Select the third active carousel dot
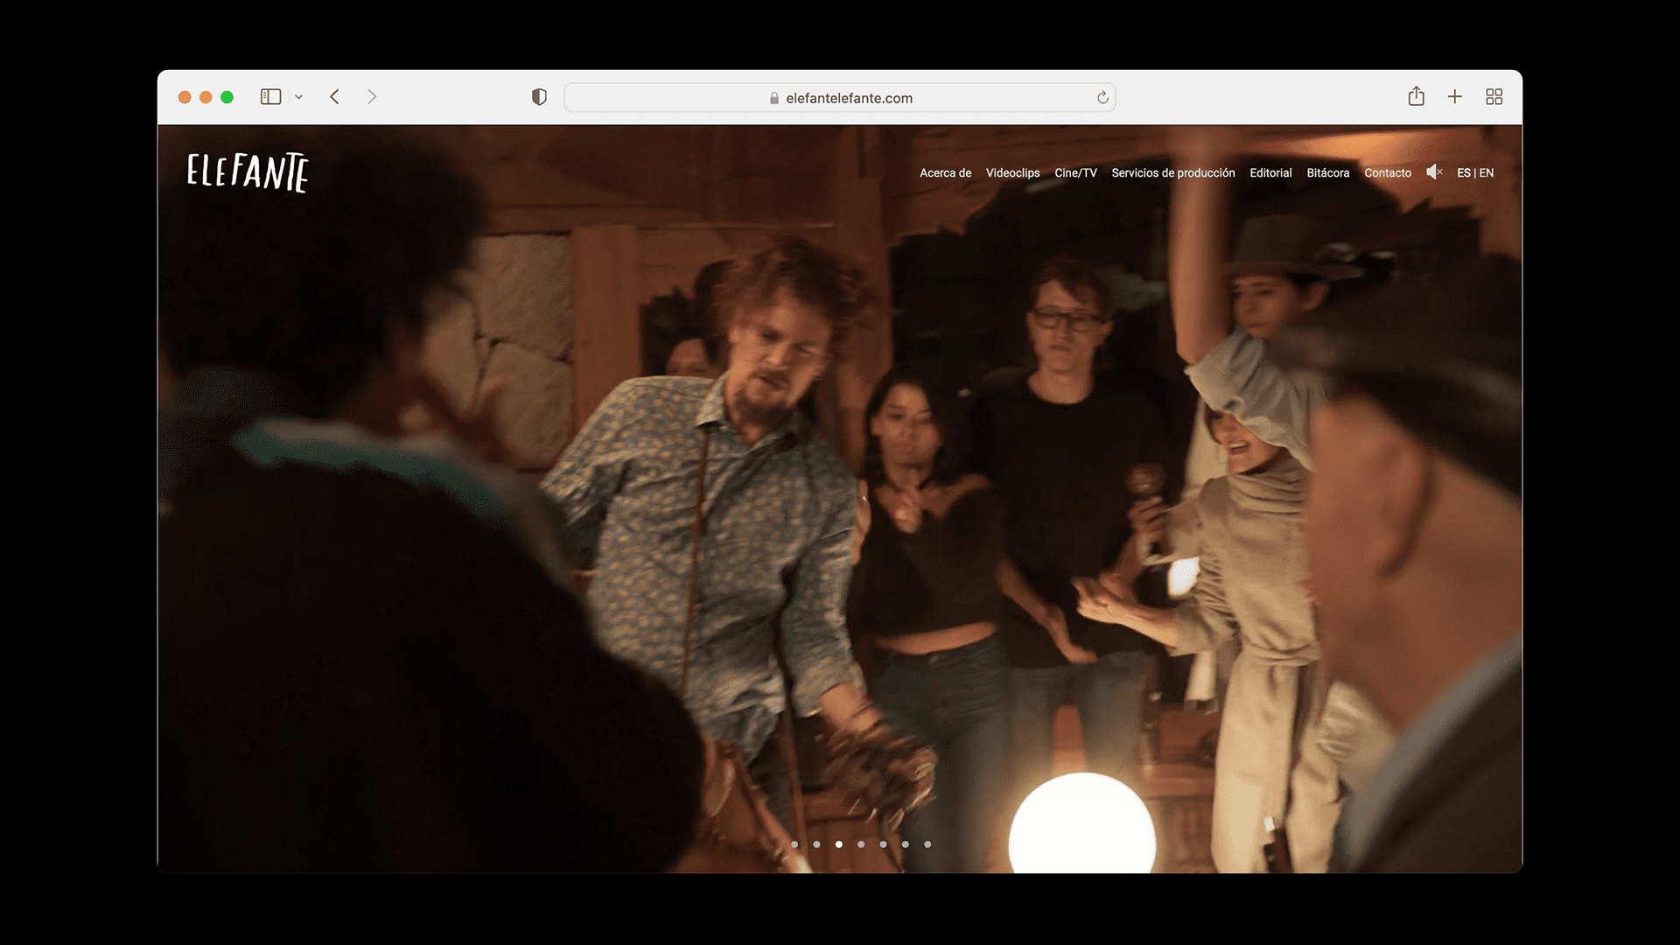The width and height of the screenshot is (1680, 945). click(839, 844)
